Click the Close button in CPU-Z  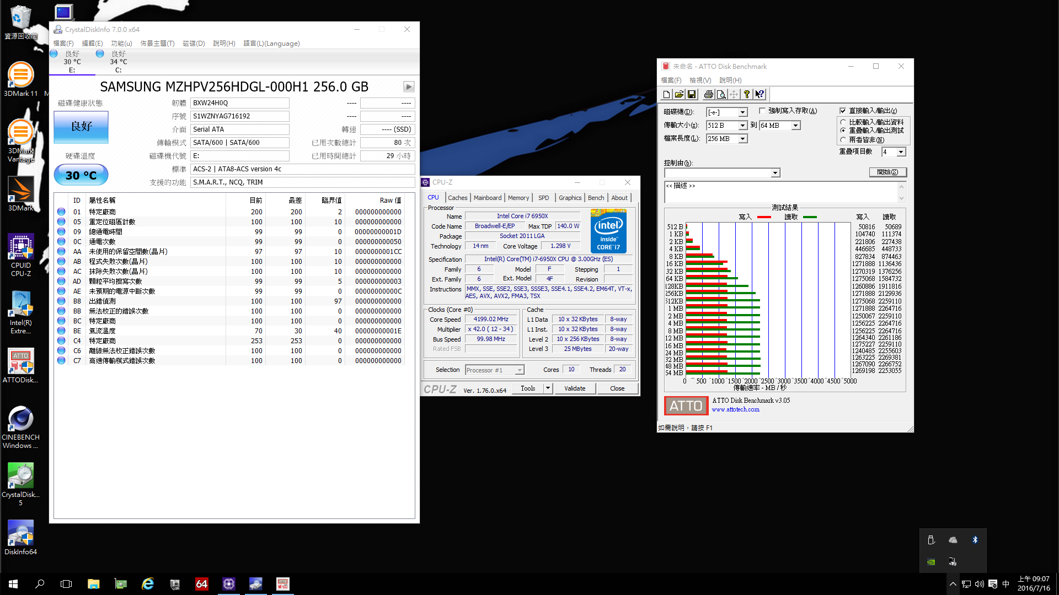point(617,388)
